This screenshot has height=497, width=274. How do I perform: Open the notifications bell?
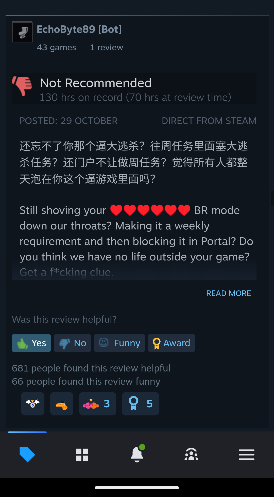137,454
